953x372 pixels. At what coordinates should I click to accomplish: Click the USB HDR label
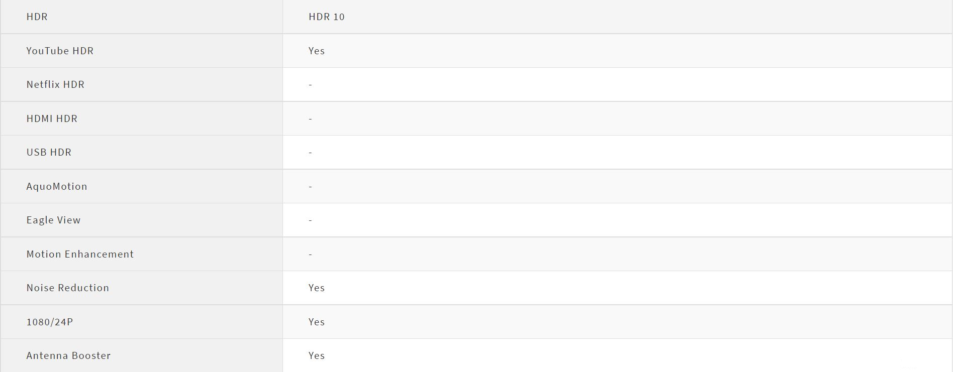49,152
